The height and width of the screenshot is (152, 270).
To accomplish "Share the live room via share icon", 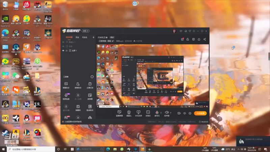I will [x=205, y=39].
